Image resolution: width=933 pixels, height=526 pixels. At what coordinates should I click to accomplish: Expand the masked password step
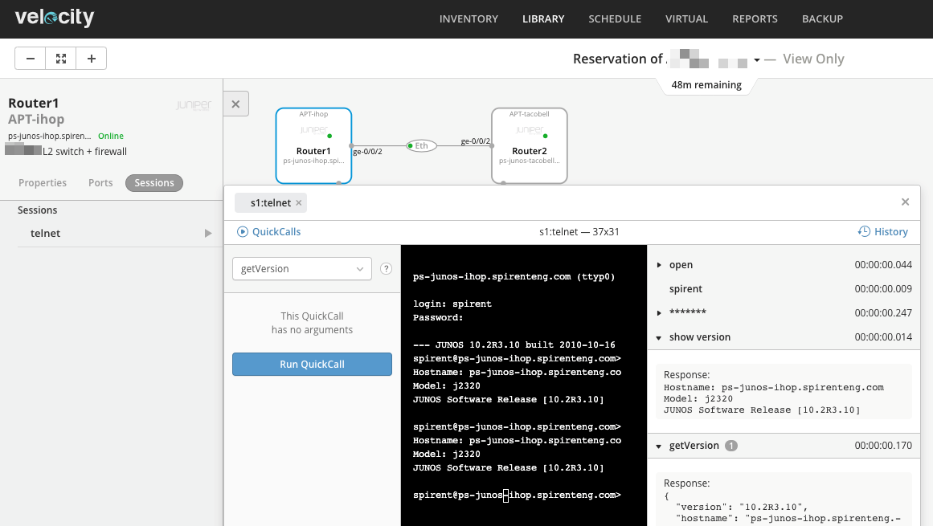[x=659, y=312]
